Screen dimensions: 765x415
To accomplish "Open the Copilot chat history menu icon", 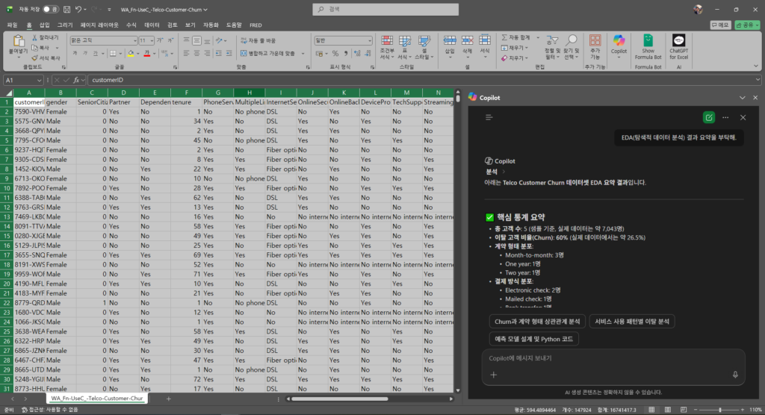I will (489, 117).
